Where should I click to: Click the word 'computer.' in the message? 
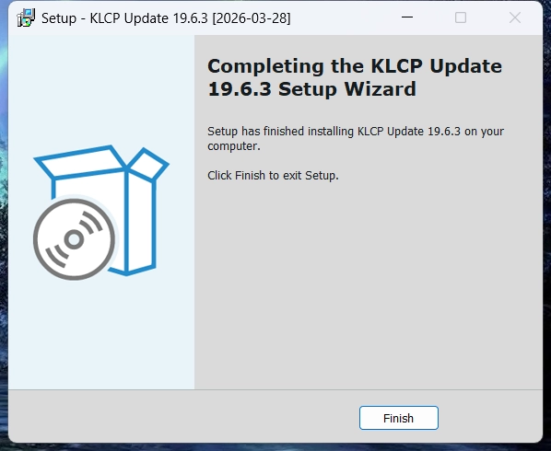coord(234,146)
